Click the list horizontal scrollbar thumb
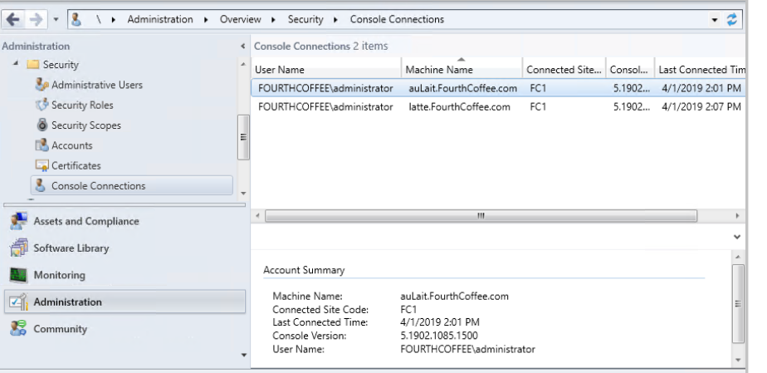Screen dimensions: 767x373 [481, 215]
